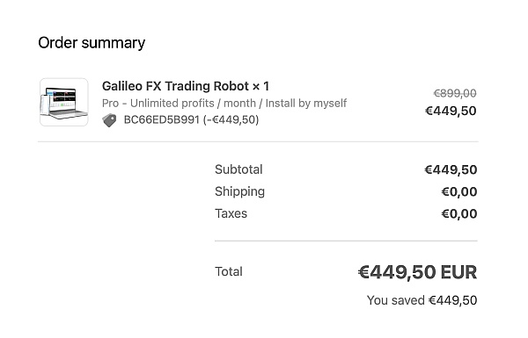The height and width of the screenshot is (338, 528).
Task: Click the You saved €449,50 text
Action: (422, 300)
